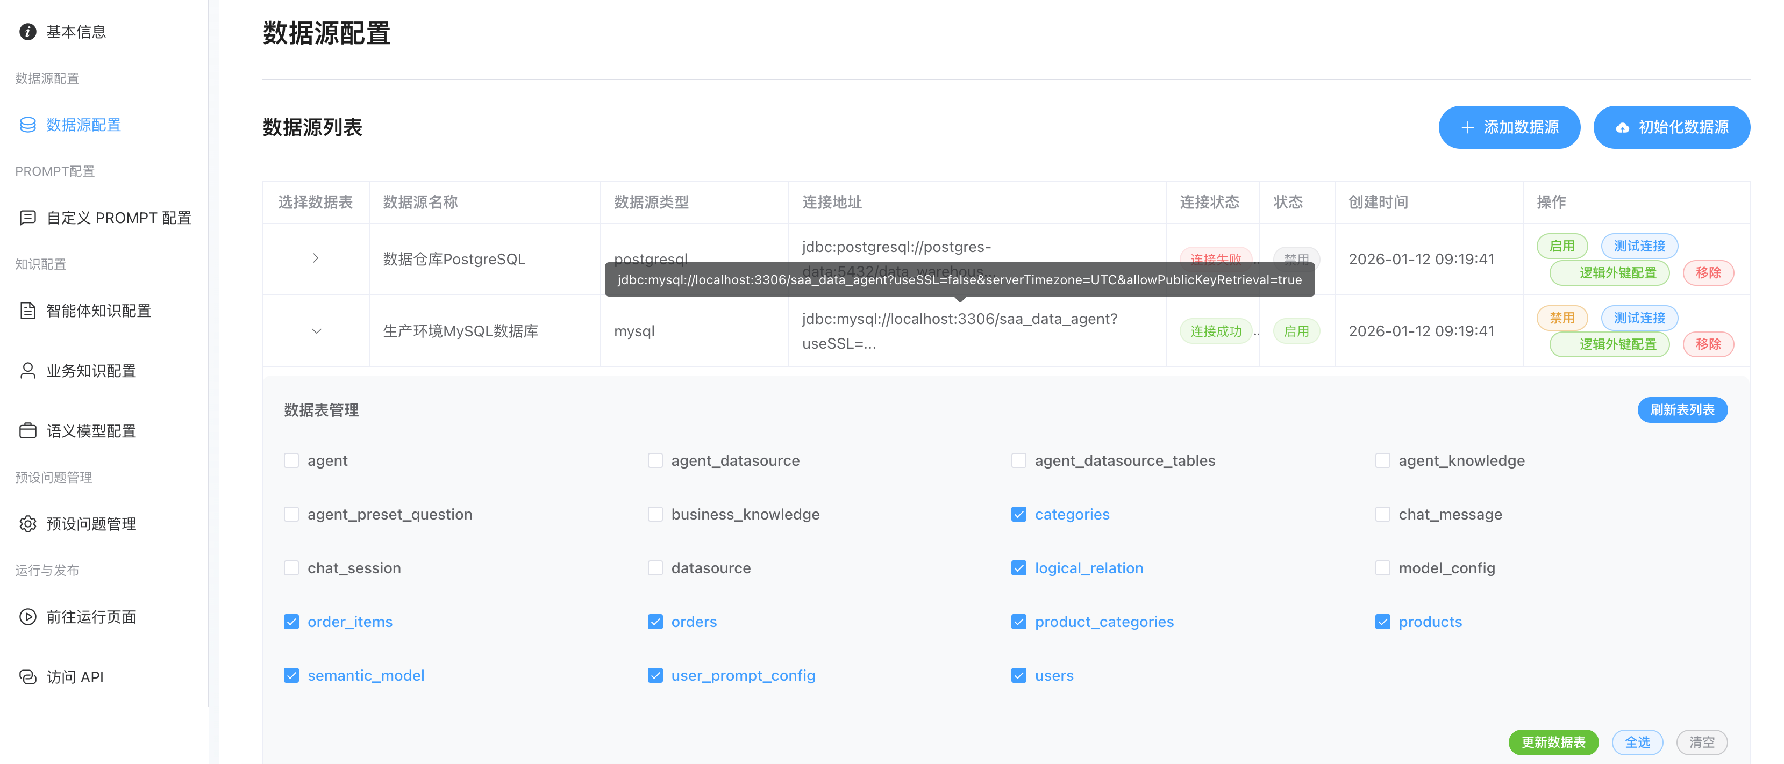Click the 业务知识配置 user icon

(x=28, y=371)
